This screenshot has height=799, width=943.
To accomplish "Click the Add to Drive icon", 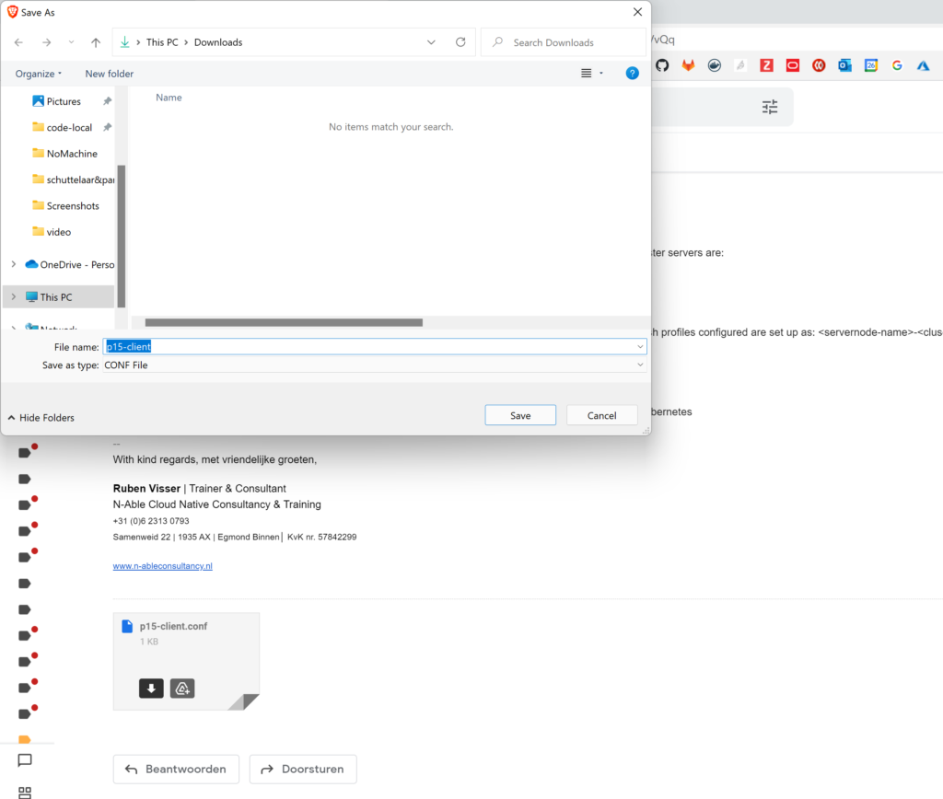I will tap(182, 689).
